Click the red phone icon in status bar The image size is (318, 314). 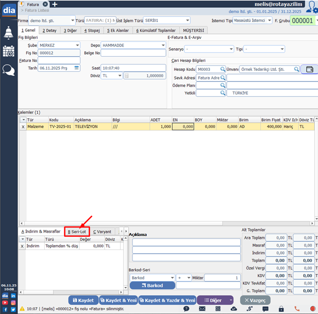pos(297,309)
